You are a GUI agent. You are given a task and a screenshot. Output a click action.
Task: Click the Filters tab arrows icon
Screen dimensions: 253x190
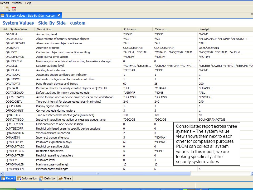click(x=61, y=178)
